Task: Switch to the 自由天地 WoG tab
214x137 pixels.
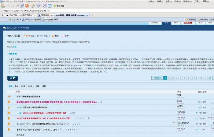Action: pyautogui.click(x=21, y=15)
